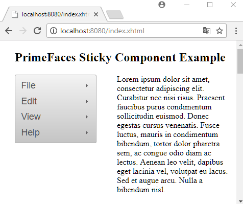Open the Help menu item

click(56, 132)
